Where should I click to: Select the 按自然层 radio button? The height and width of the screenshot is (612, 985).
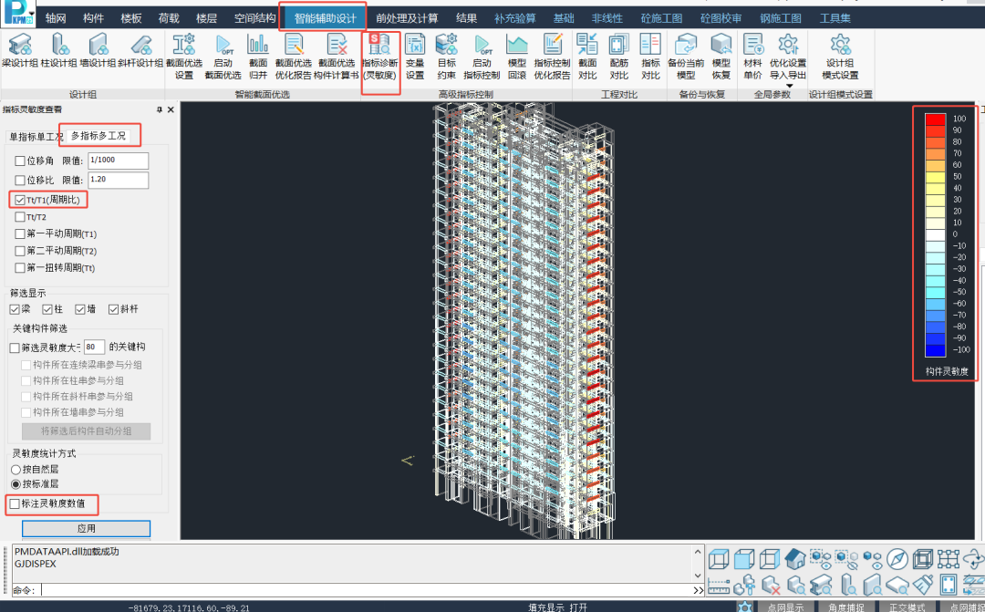click(x=16, y=469)
